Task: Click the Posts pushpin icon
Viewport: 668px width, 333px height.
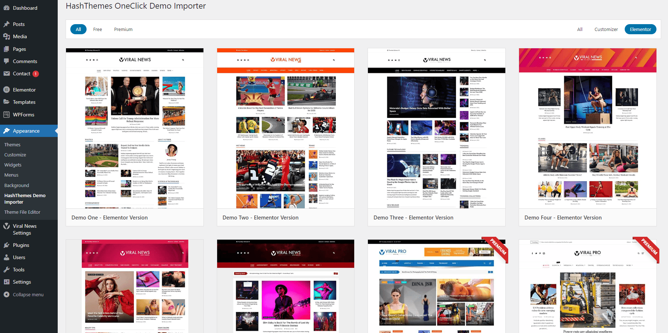Action: (6, 24)
